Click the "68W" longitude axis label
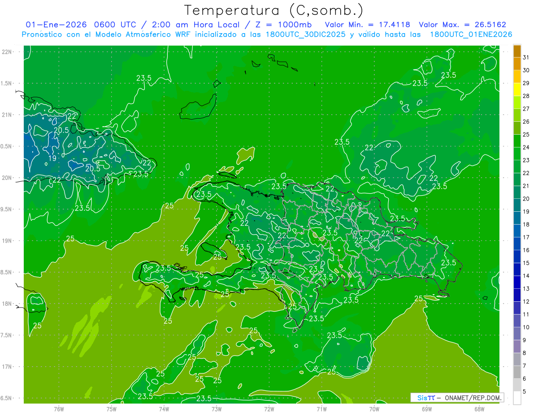The height and width of the screenshot is (415, 538). point(479,409)
